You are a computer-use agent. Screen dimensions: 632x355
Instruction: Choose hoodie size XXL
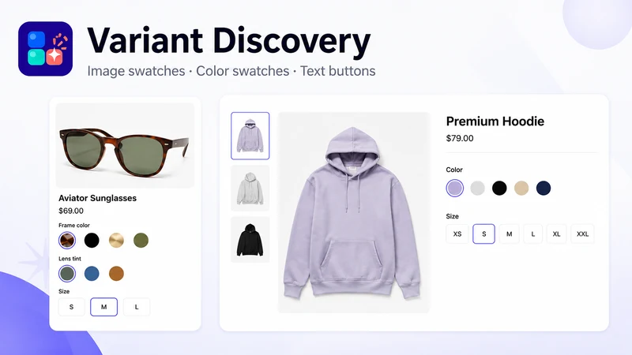pyautogui.click(x=582, y=234)
